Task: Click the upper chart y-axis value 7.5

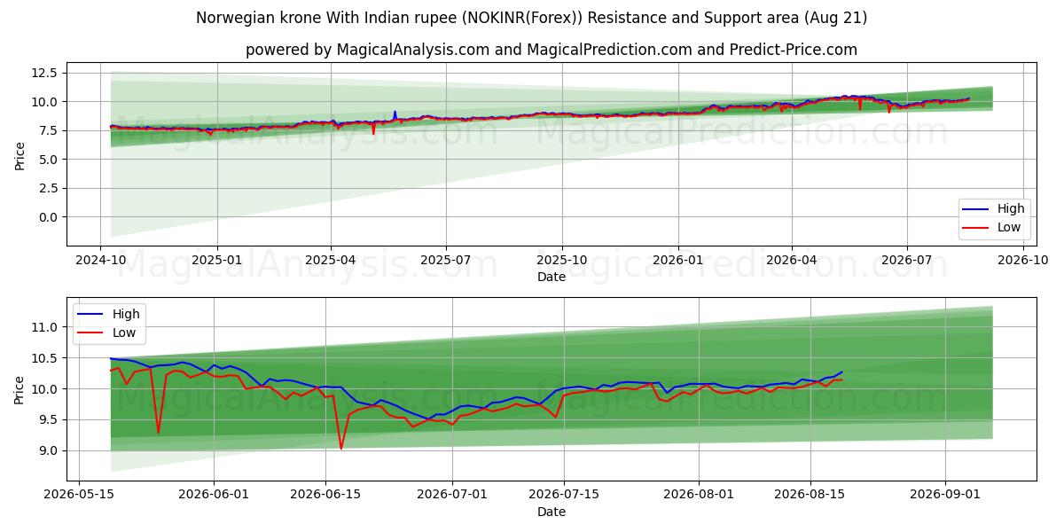Action: (x=47, y=130)
